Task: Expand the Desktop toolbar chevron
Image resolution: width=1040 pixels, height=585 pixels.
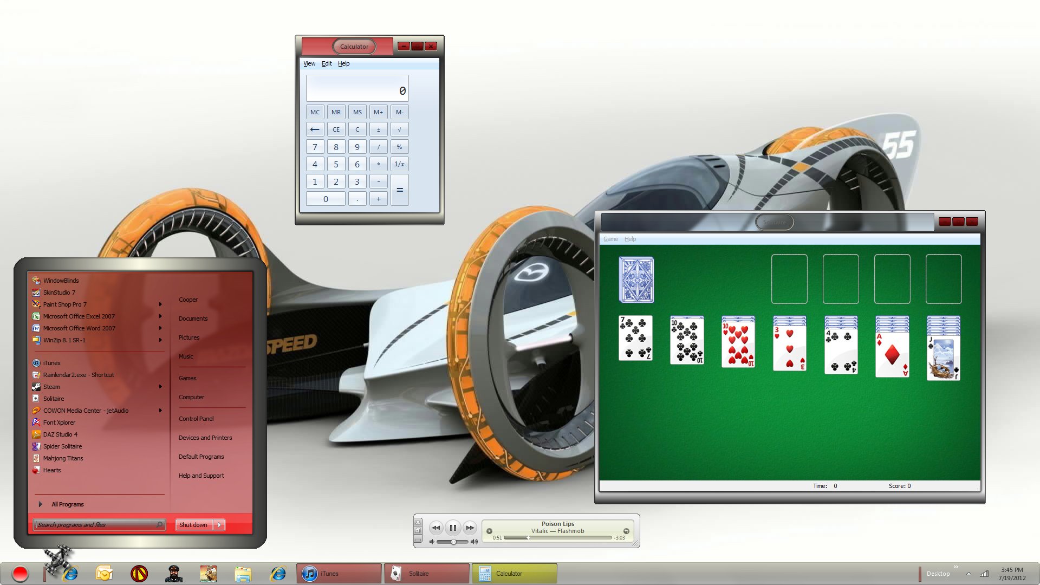Action: click(x=956, y=567)
